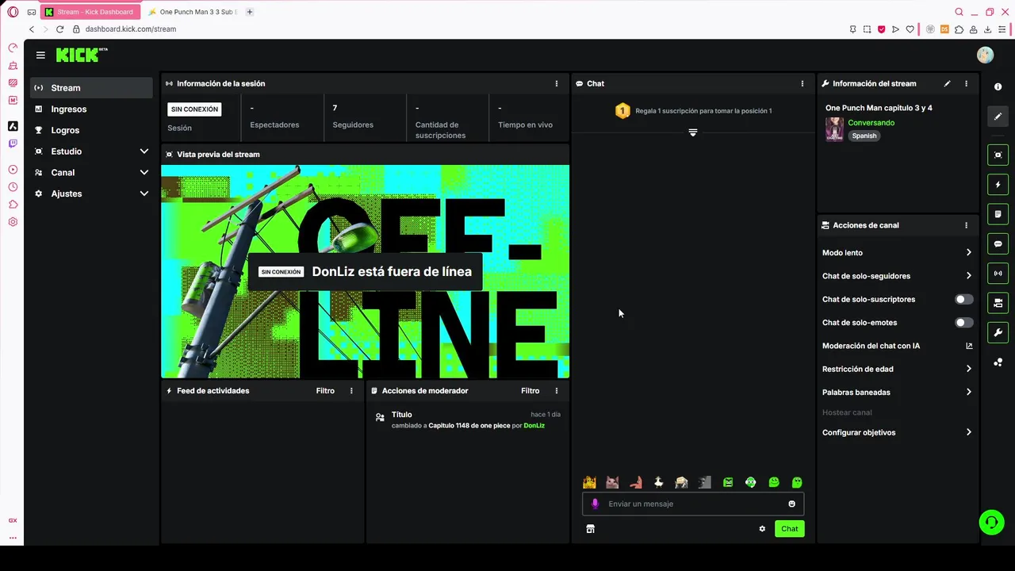Screen dimensions: 1015x571
Task: Select Stream in the sidebar menu
Action: (x=91, y=88)
